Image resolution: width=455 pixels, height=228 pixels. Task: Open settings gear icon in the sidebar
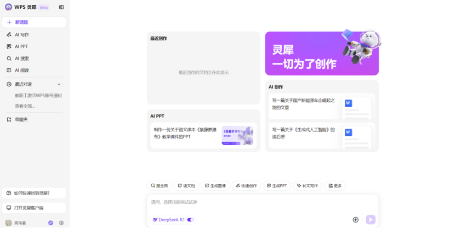point(61,223)
